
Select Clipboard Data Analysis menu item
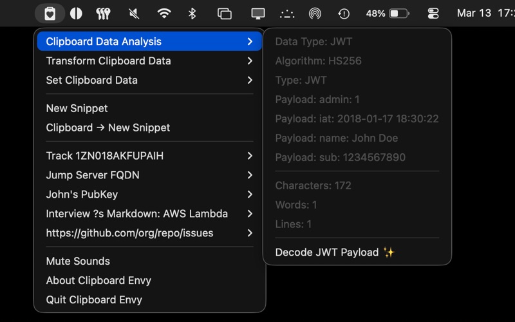point(149,41)
